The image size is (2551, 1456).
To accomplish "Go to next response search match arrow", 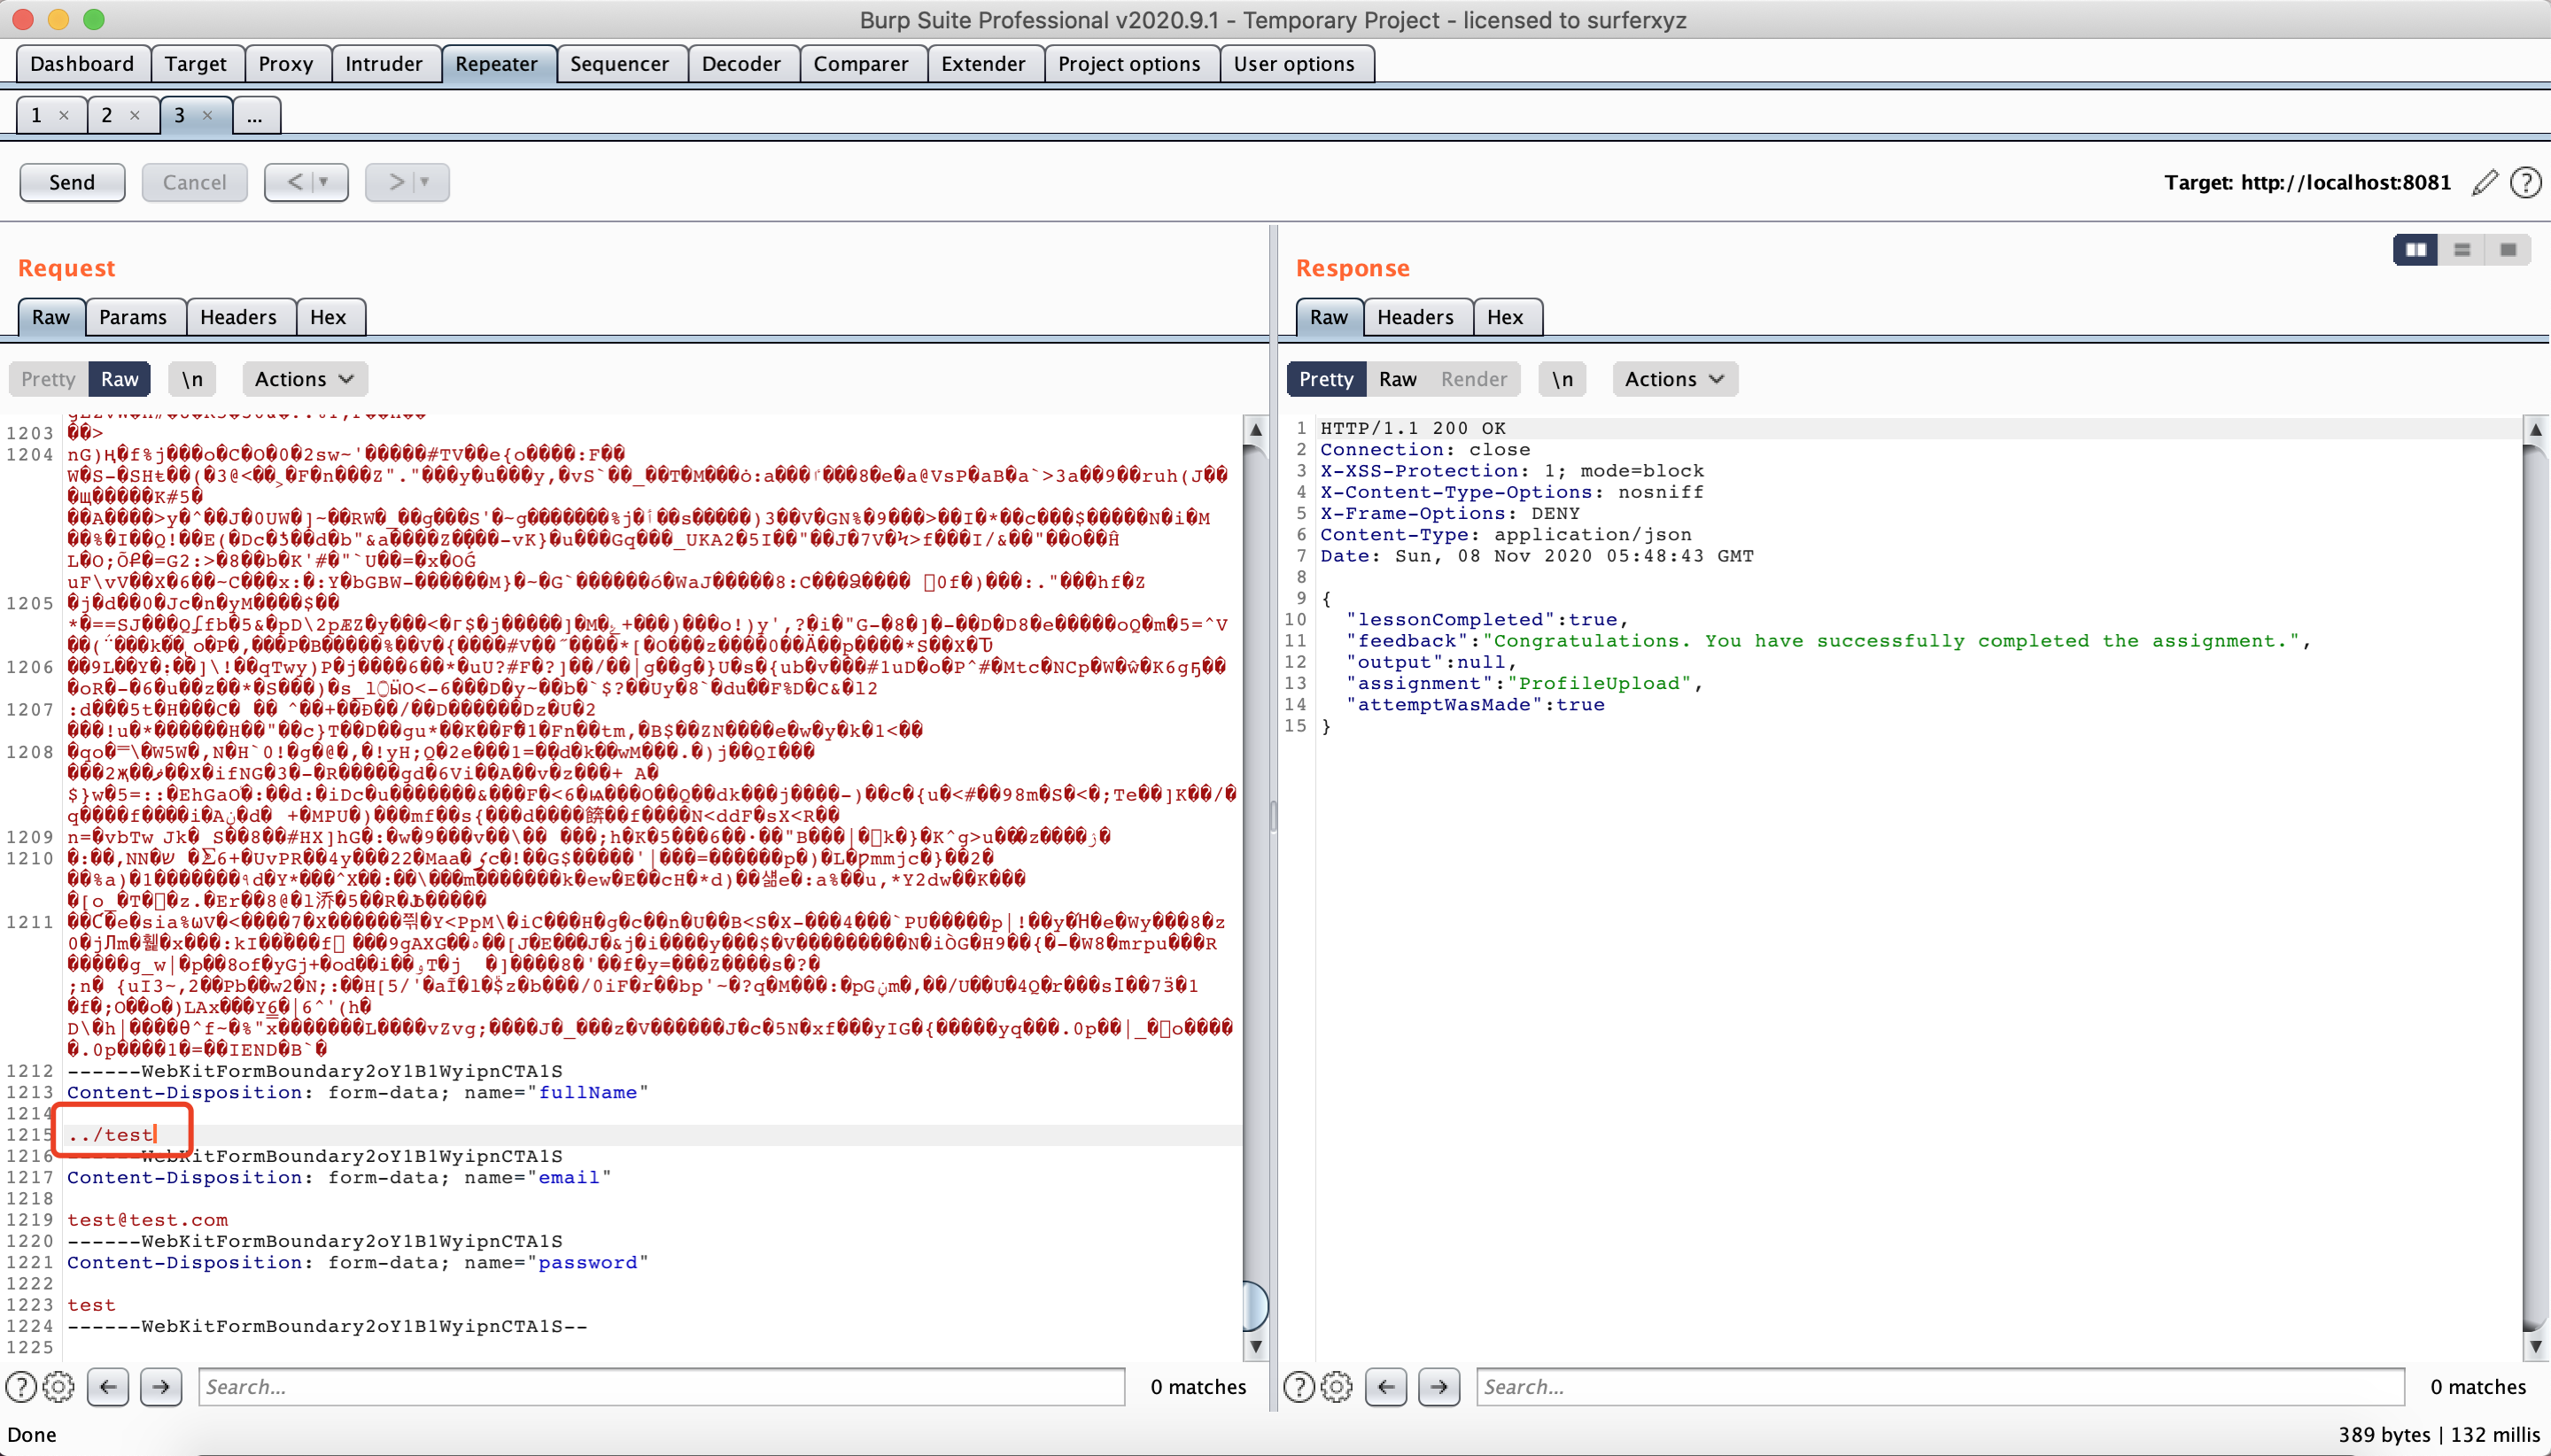I will click(x=1439, y=1387).
